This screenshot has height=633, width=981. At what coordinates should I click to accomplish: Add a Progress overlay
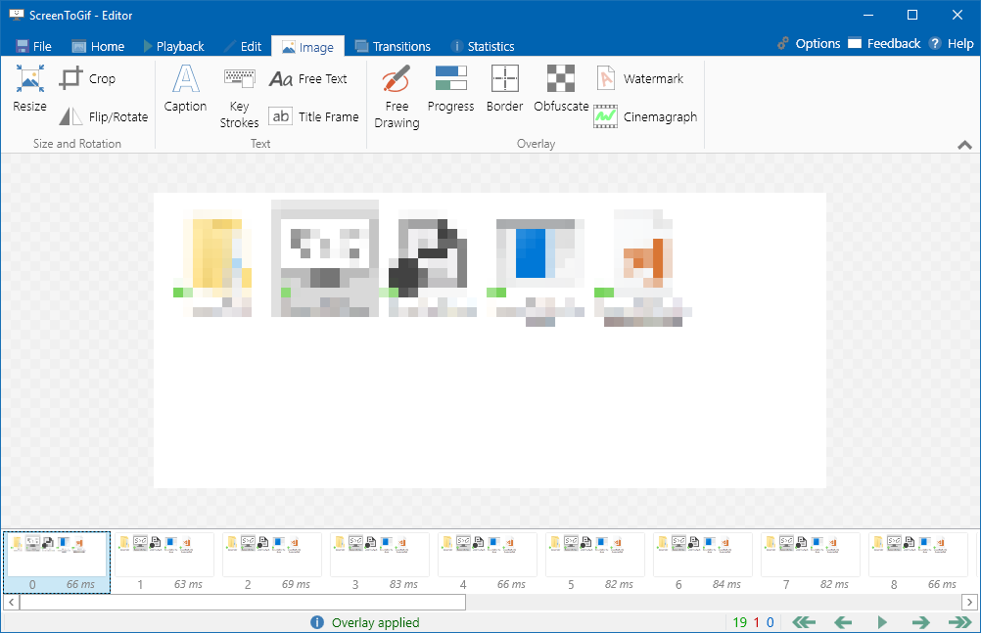(450, 89)
